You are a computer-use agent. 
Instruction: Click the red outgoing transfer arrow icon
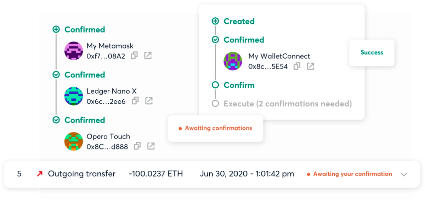pos(39,174)
